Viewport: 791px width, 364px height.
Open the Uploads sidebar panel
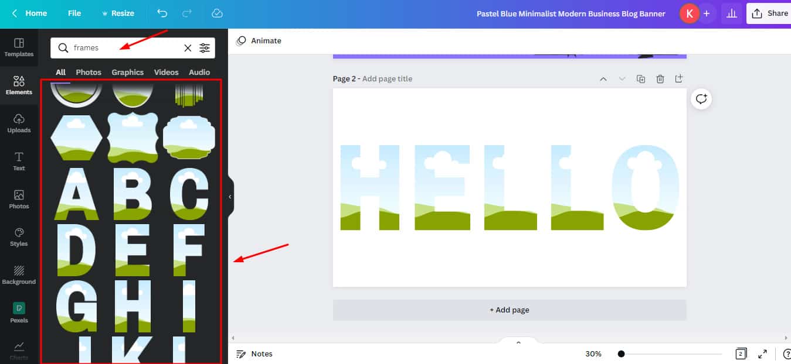click(x=19, y=122)
